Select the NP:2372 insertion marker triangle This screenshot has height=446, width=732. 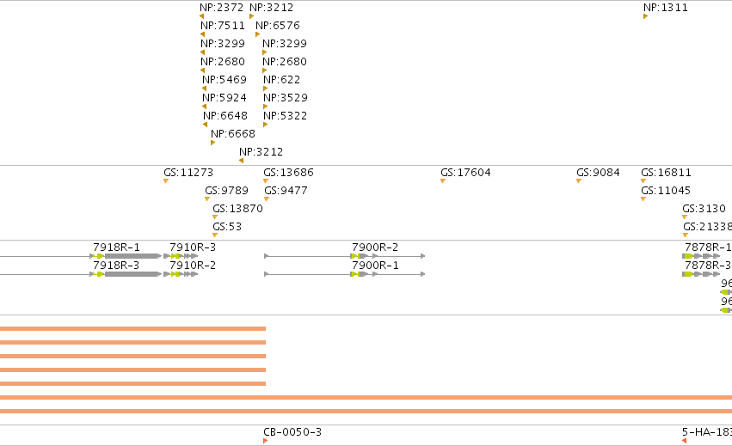pos(201,16)
